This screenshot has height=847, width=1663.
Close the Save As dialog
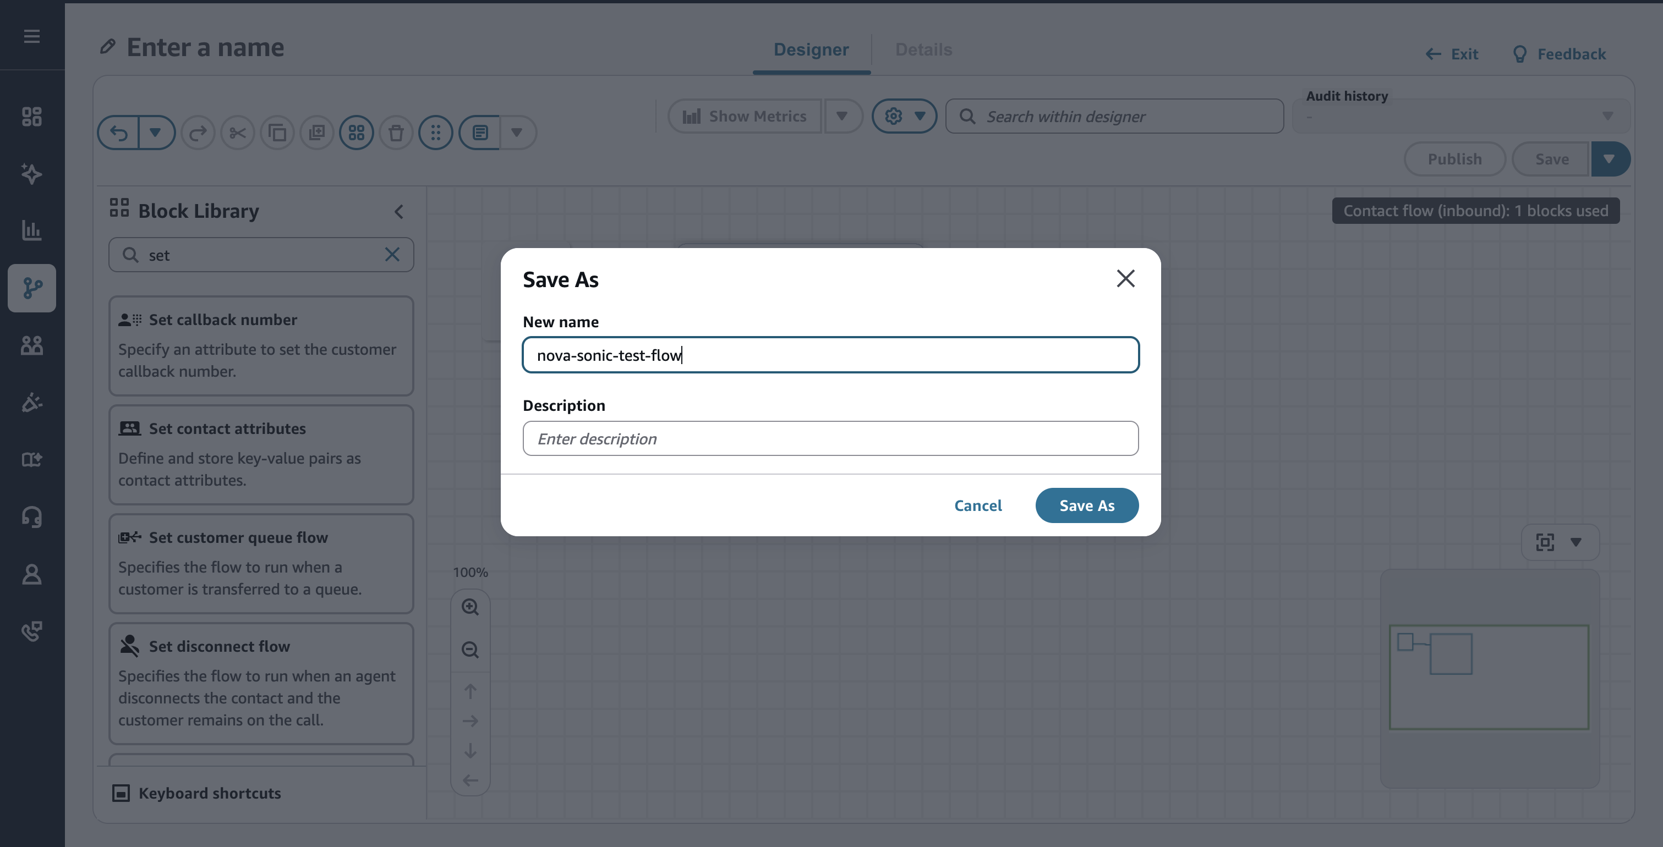tap(1125, 279)
